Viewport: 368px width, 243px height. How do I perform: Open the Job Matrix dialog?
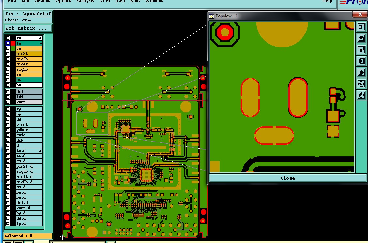[28, 28]
